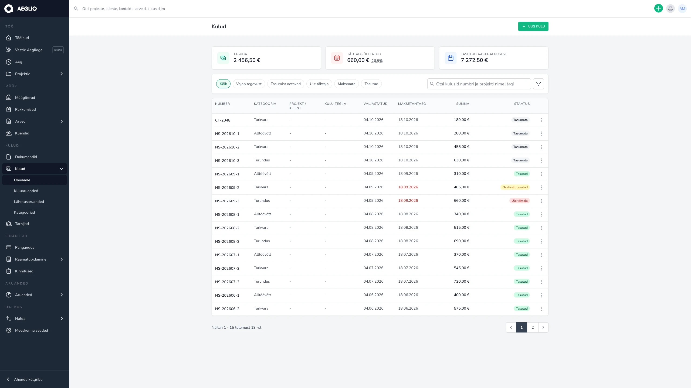Open Meeskonna seaded settings
The width and height of the screenshot is (691, 388).
[35, 330]
